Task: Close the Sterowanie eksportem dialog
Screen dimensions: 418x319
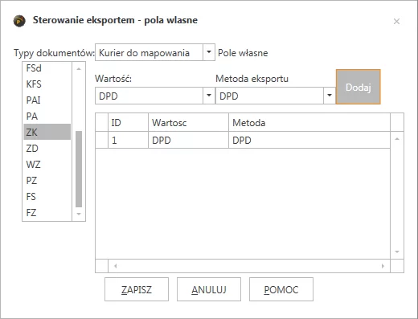Action: point(396,21)
